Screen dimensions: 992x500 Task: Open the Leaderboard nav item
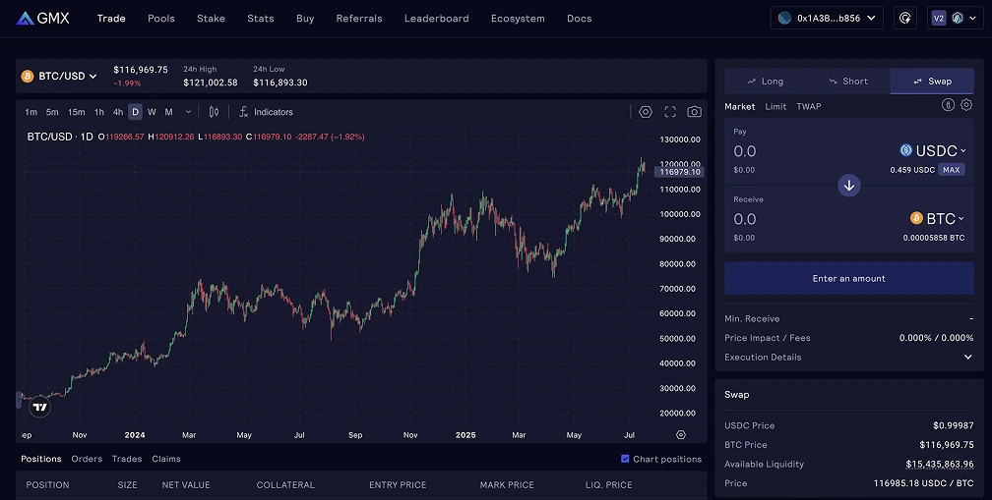[x=437, y=19]
